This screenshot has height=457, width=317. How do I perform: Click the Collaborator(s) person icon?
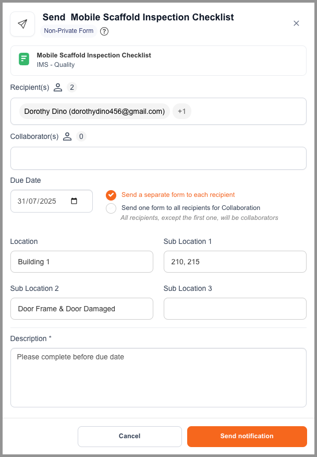click(x=67, y=136)
